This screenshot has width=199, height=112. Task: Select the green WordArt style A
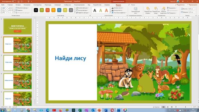(101, 10)
